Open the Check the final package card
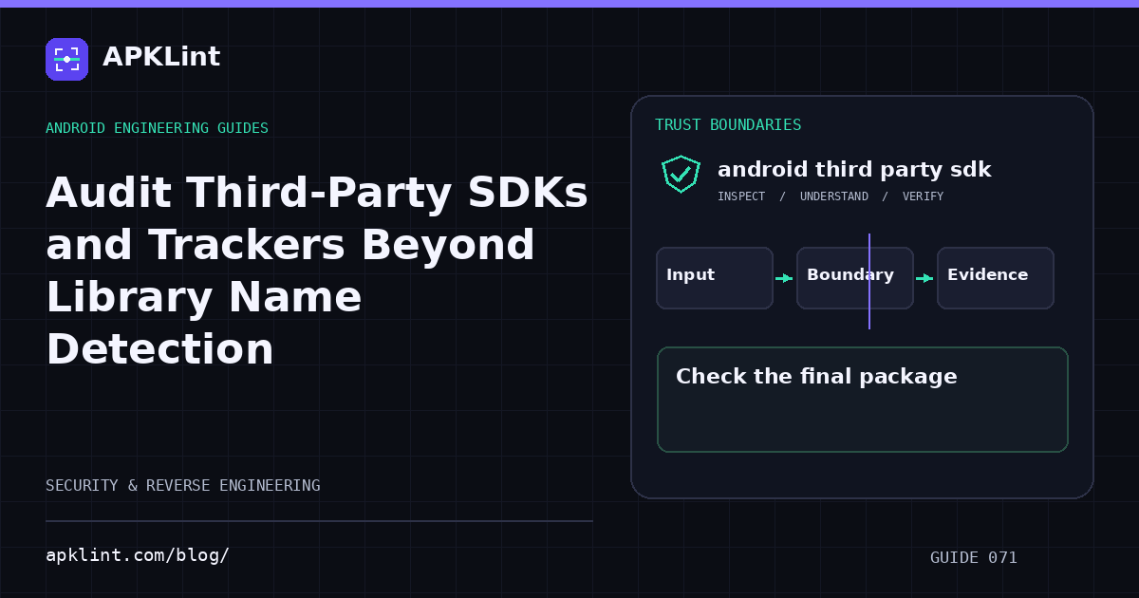Viewport: 1139px width, 598px height. 863,400
